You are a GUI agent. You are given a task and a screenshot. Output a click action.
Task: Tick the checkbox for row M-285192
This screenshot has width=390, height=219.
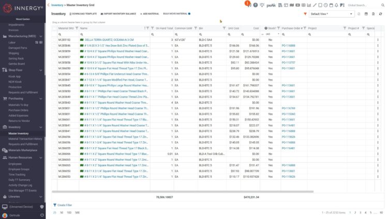pos(54,40)
